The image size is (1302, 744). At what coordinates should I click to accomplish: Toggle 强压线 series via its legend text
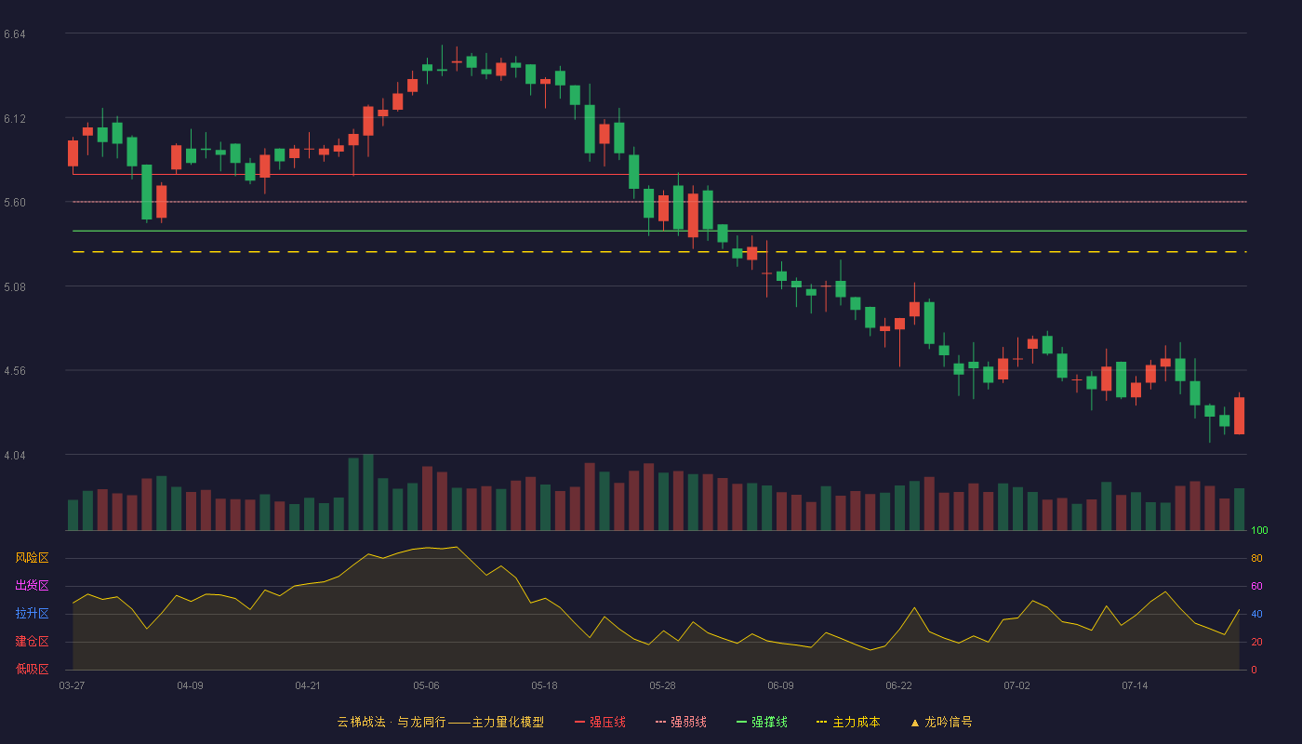[607, 722]
